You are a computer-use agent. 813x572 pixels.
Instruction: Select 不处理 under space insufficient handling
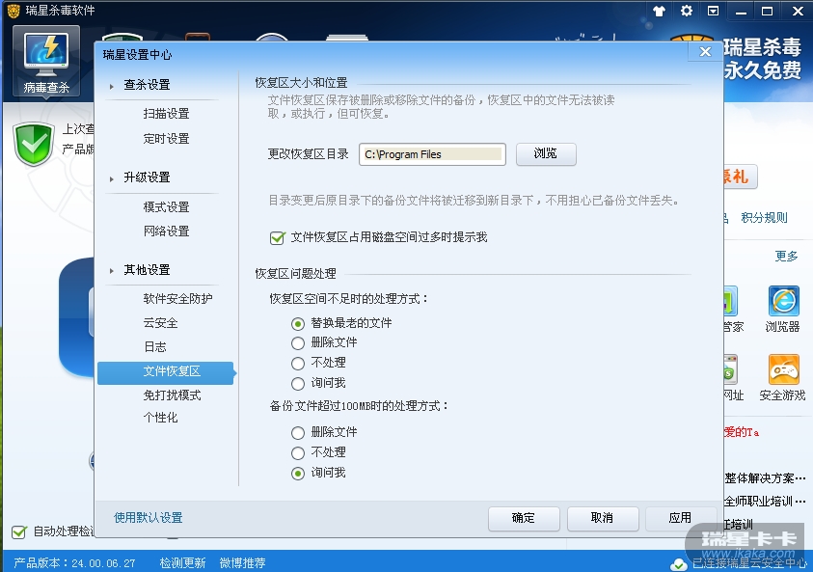tap(298, 363)
